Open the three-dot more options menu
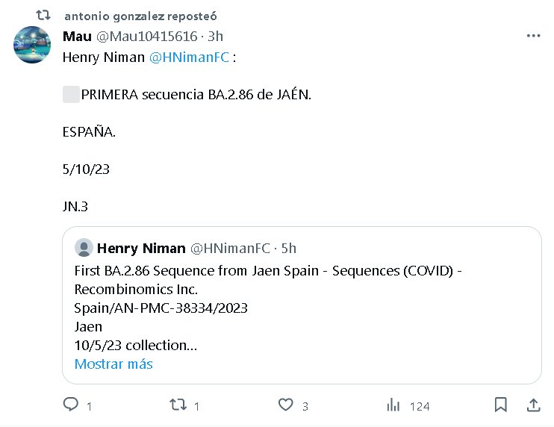554x427 pixels. click(533, 36)
